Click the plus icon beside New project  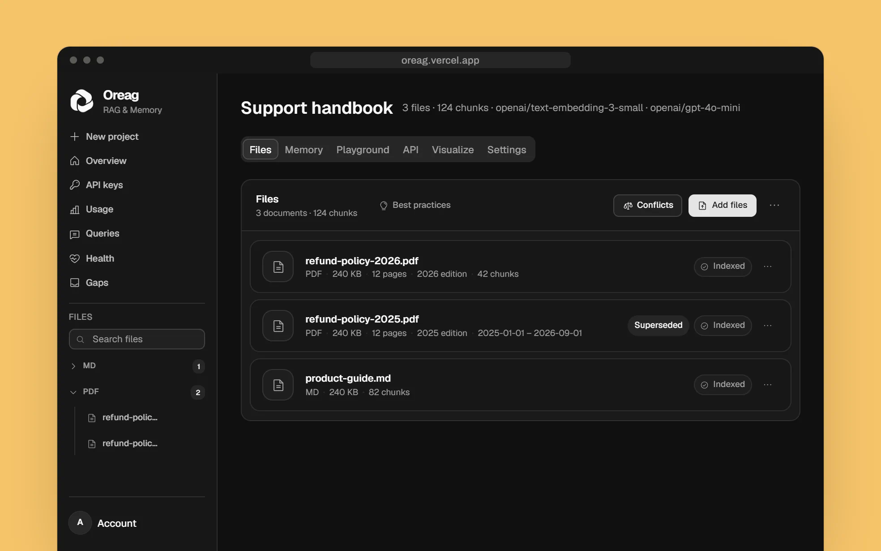75,136
